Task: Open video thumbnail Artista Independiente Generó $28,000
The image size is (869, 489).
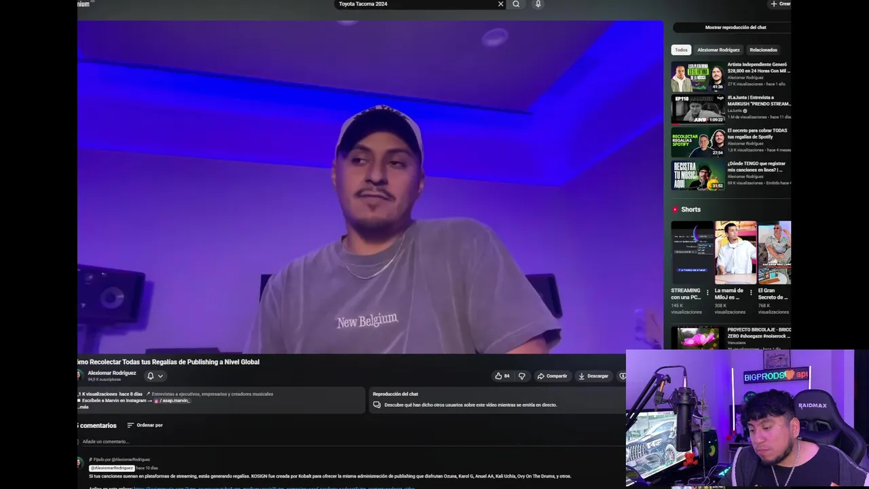Action: (698, 77)
